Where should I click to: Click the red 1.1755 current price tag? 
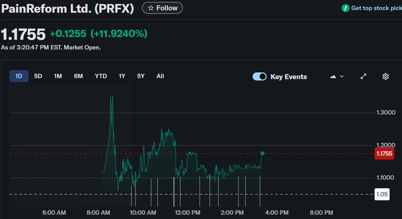tap(384, 154)
